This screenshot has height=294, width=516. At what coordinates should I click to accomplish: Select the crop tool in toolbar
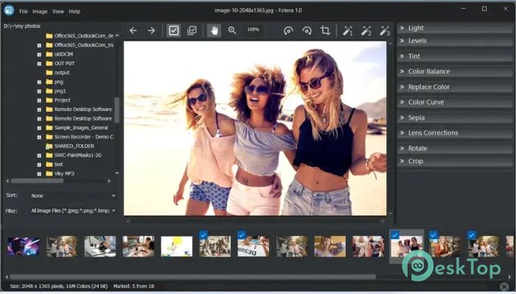pyautogui.click(x=325, y=31)
